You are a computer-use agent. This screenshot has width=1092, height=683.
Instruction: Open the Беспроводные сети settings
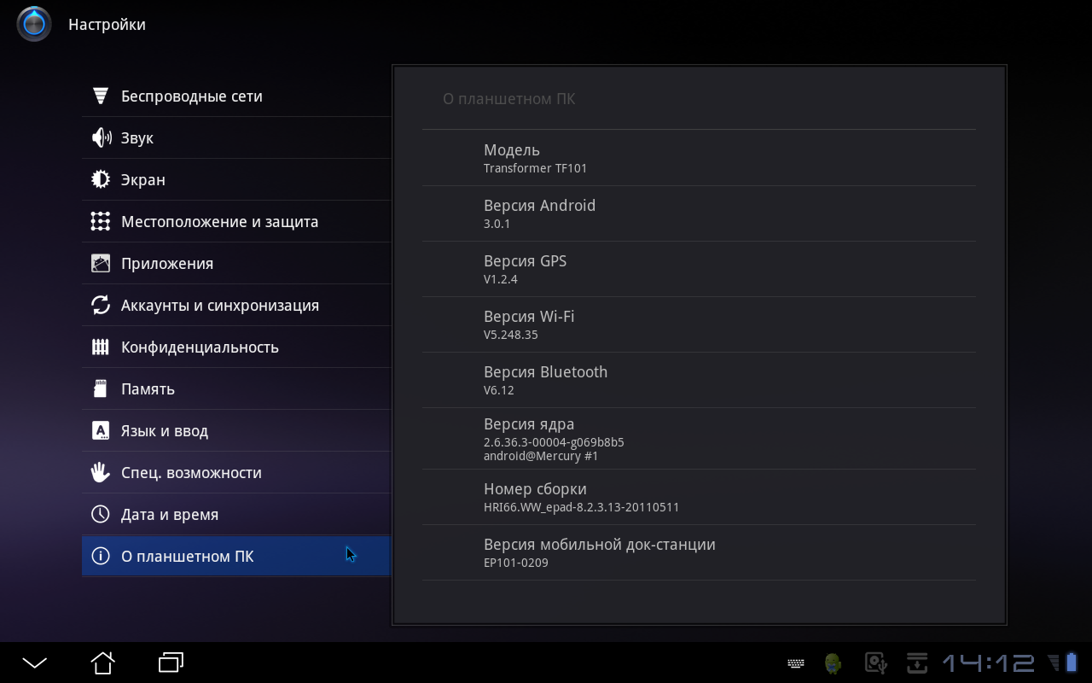pyautogui.click(x=192, y=96)
